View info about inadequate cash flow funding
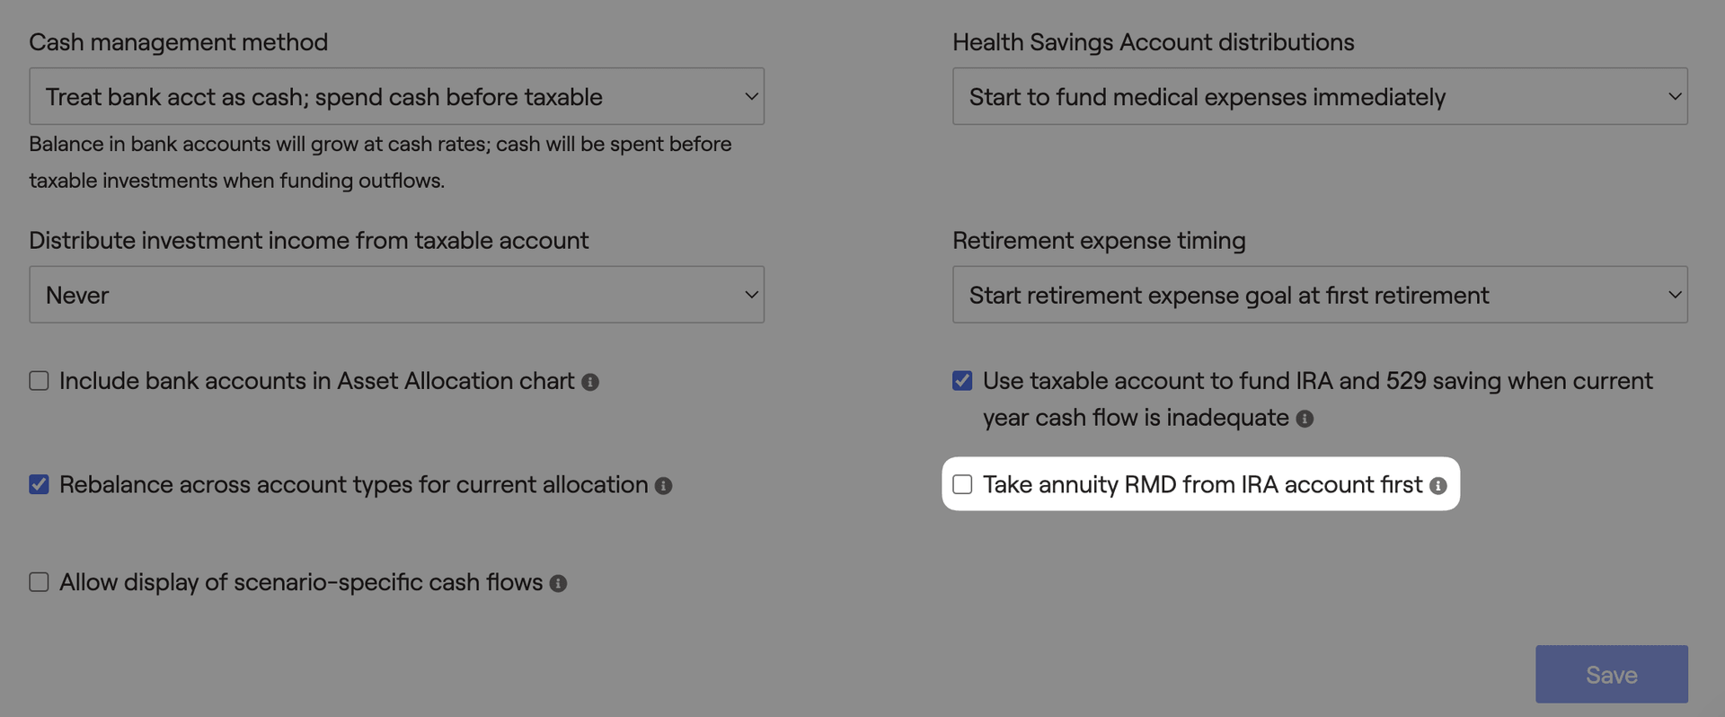 point(1305,419)
